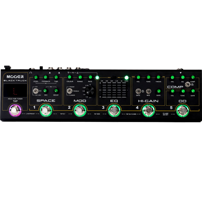Flip the PHASER / TREMOLO / FLANGER toggle switch
The width and height of the screenshot is (202, 202).
70,91
